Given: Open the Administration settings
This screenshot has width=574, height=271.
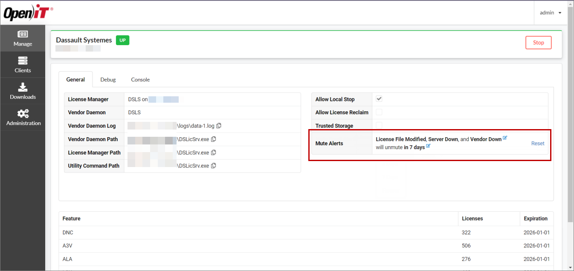Looking at the screenshot, I should pos(23,118).
